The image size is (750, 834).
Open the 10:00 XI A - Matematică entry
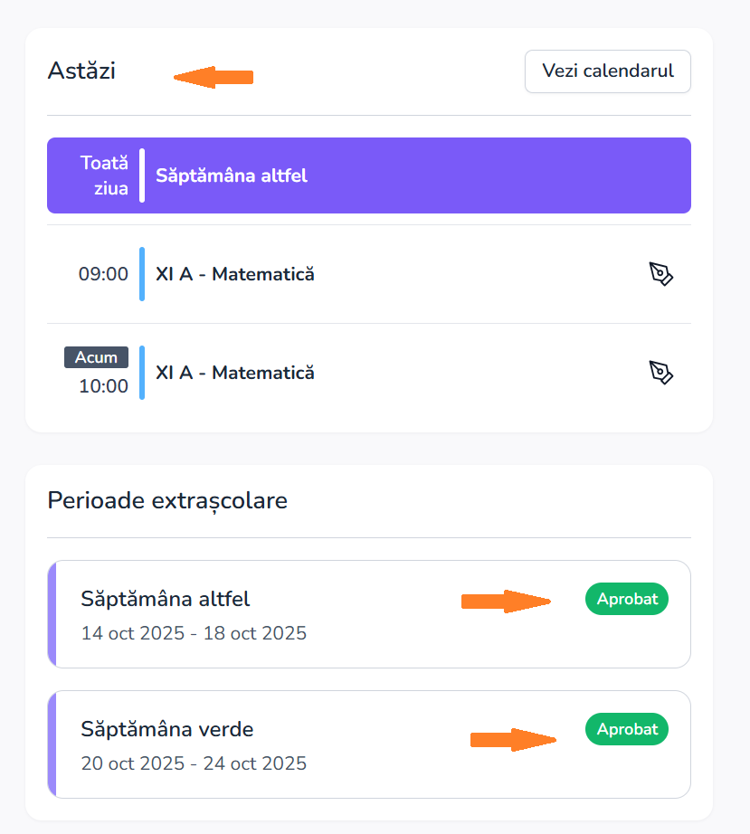(235, 373)
